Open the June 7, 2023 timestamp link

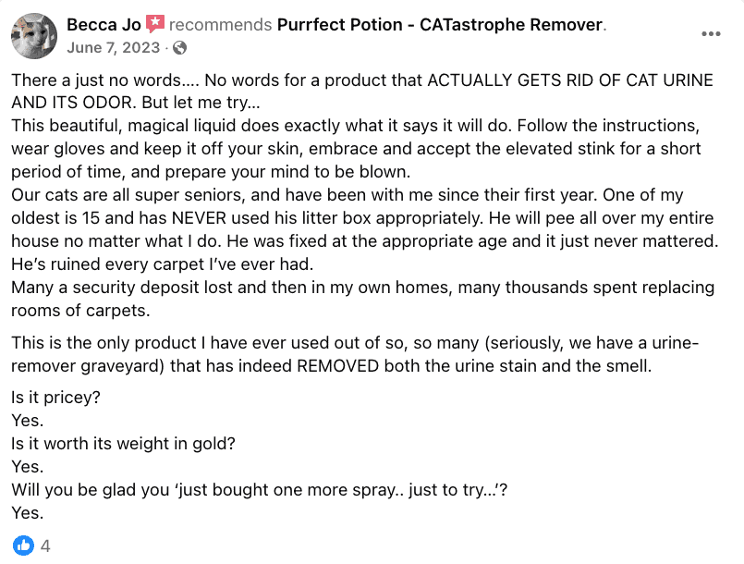pyautogui.click(x=114, y=47)
